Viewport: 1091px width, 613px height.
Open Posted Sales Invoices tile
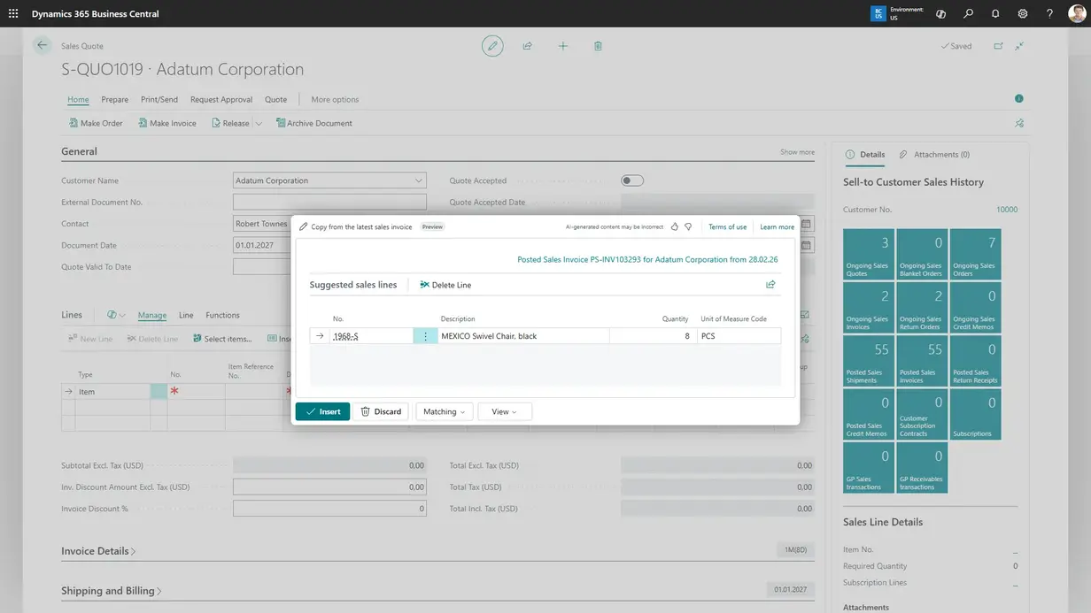coord(922,361)
